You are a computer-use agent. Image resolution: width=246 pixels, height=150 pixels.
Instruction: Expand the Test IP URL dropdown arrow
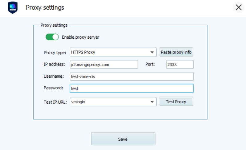[x=152, y=102]
